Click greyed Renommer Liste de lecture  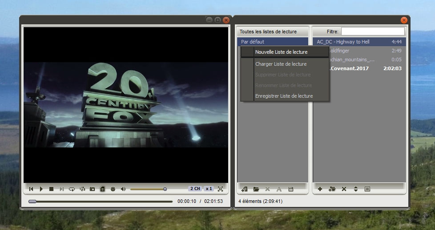pyautogui.click(x=285, y=85)
